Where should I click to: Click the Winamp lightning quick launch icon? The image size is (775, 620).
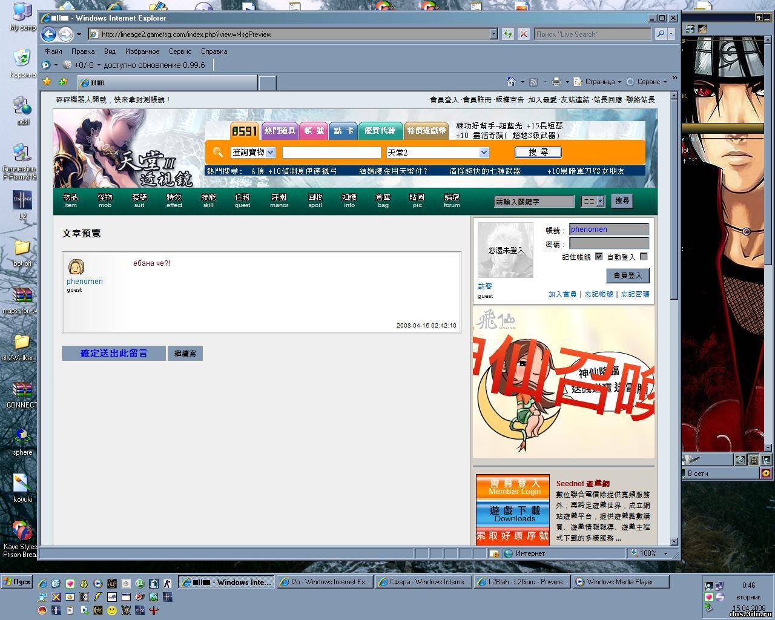[98, 597]
